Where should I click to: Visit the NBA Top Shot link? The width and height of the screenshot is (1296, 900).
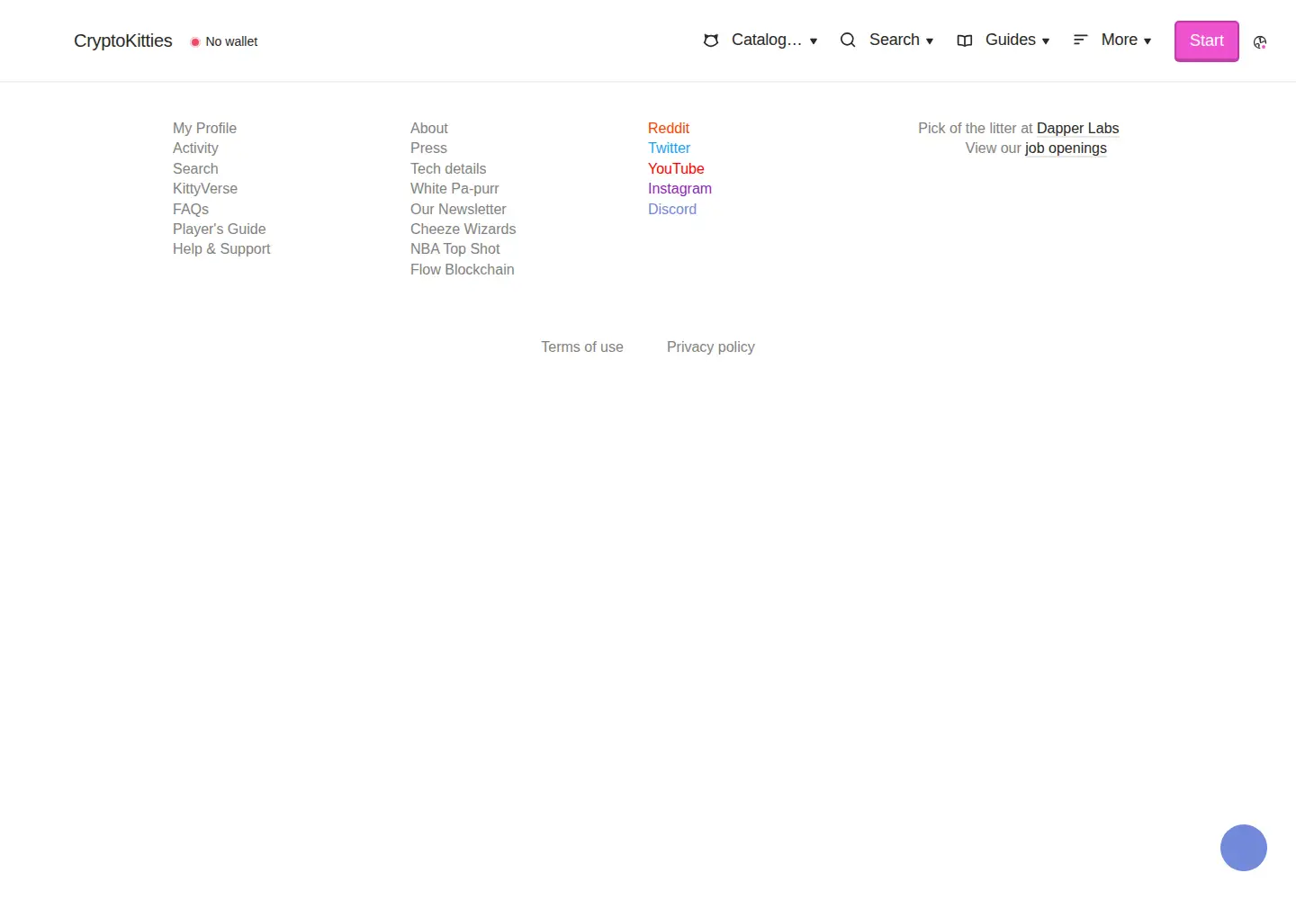[455, 249]
